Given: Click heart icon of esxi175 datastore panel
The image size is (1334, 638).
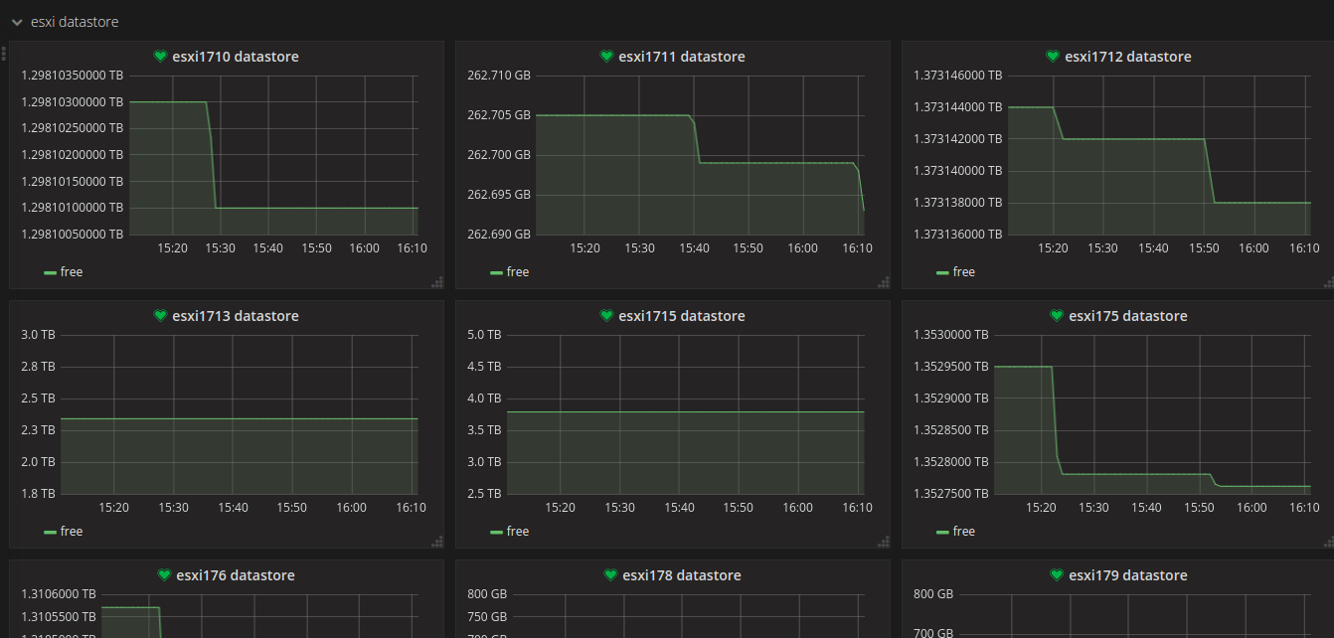Looking at the screenshot, I should 1057,316.
